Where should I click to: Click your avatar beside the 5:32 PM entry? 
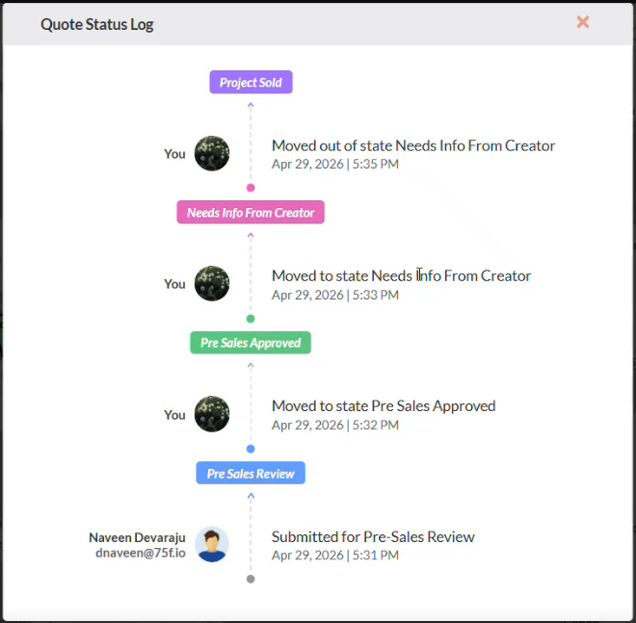coord(212,414)
